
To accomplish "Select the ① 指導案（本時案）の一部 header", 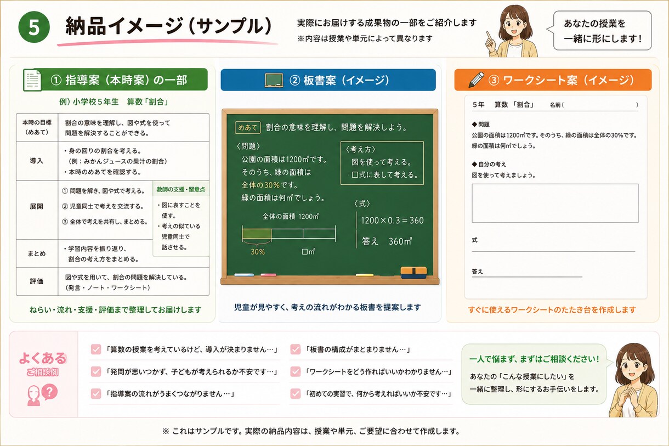I will point(115,80).
